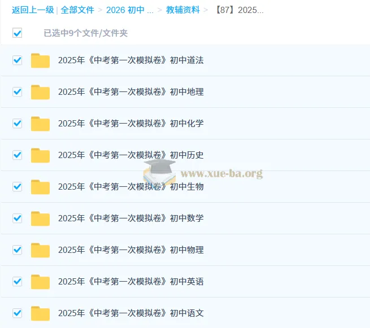370x328 pixels.
Task: Click 返回上一级 to go back
Action: [x=33, y=10]
